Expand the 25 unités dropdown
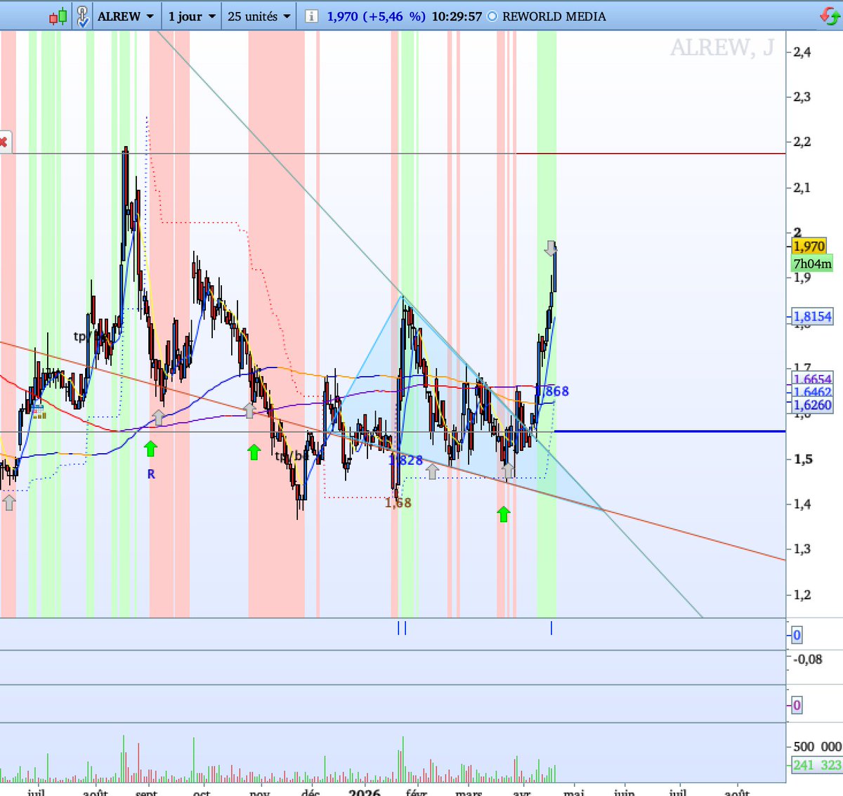 tap(258, 15)
